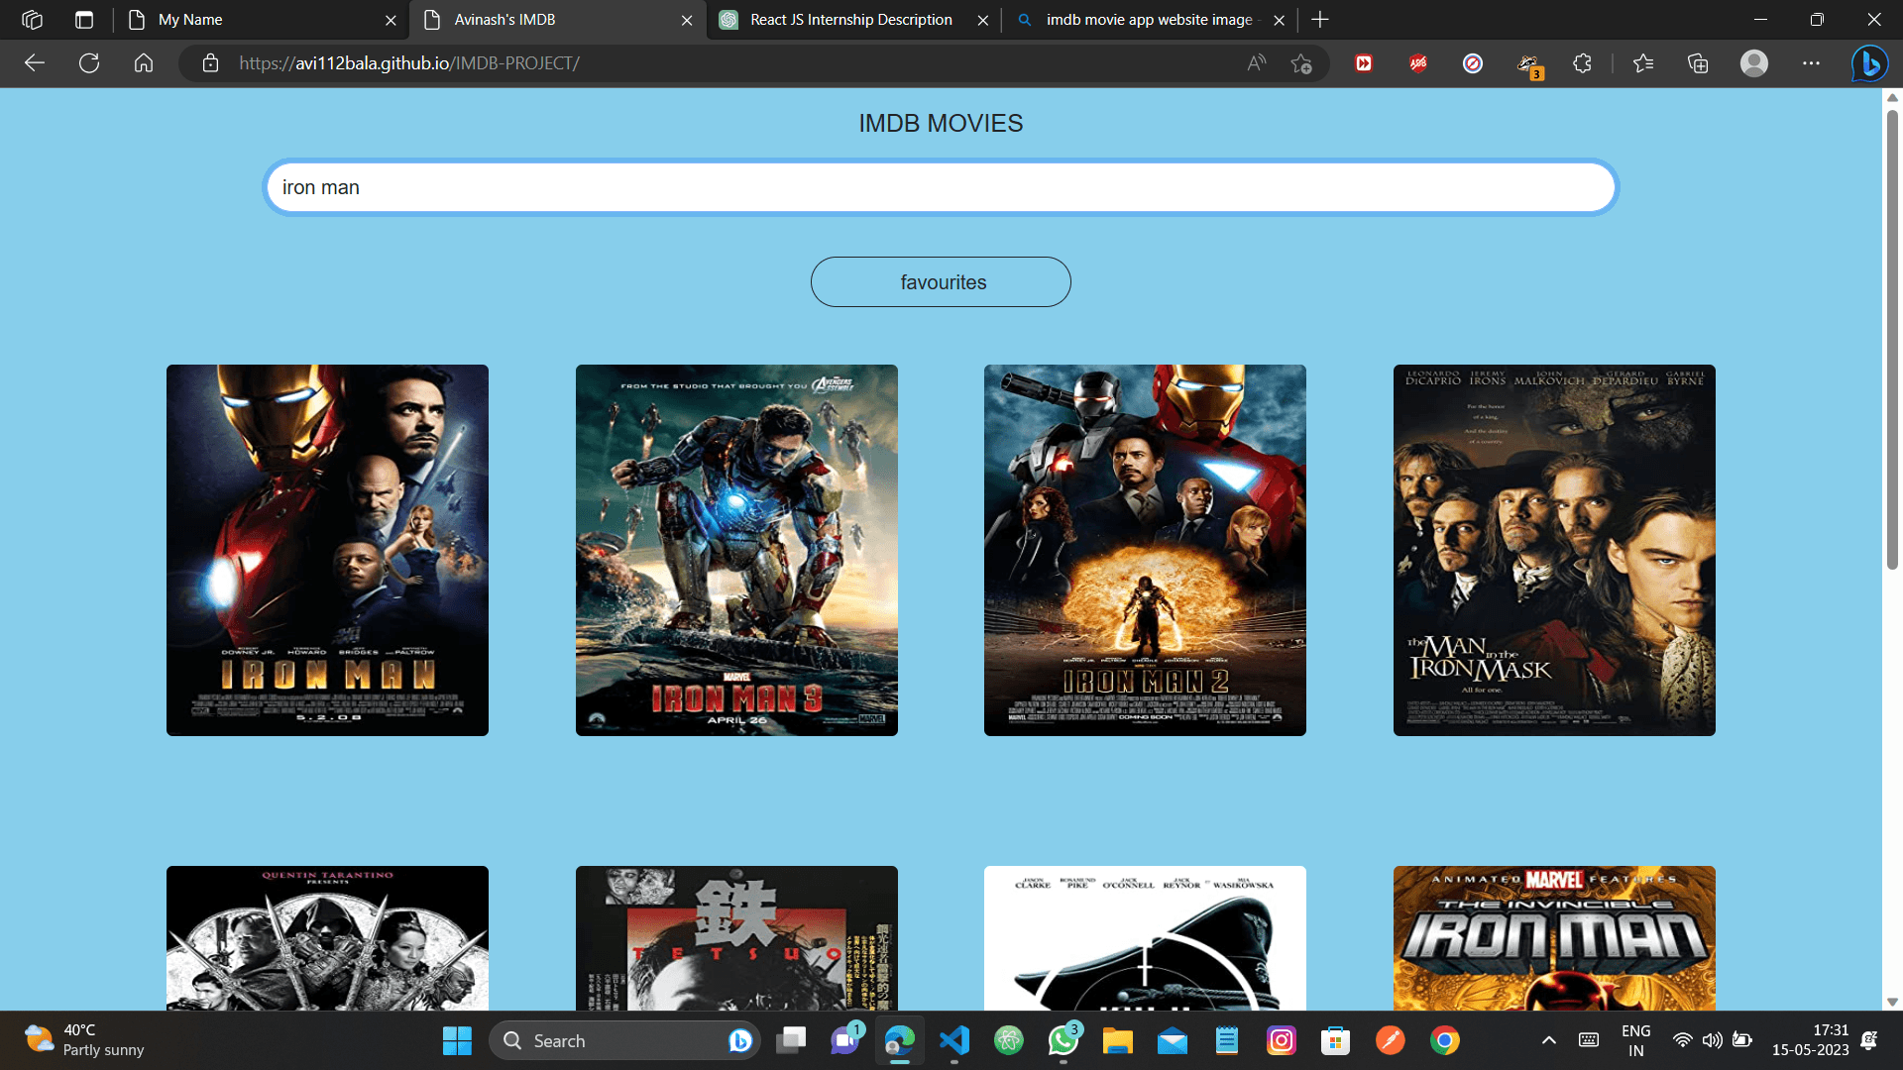Open the Iron Man 2008 poster
1903x1070 pixels.
327,550
